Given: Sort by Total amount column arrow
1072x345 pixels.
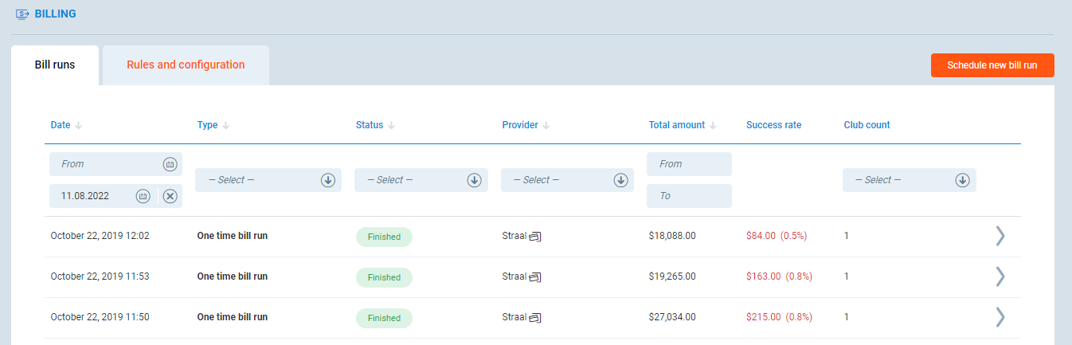Looking at the screenshot, I should tap(714, 125).
